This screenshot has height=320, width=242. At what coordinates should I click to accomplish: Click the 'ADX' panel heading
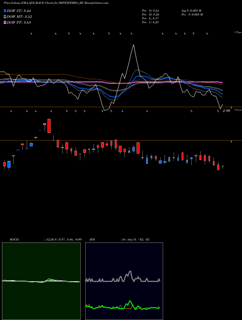click(92, 240)
